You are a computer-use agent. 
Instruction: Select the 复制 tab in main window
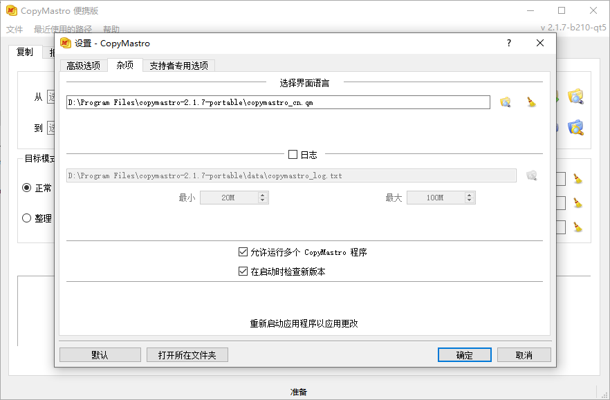click(x=25, y=52)
